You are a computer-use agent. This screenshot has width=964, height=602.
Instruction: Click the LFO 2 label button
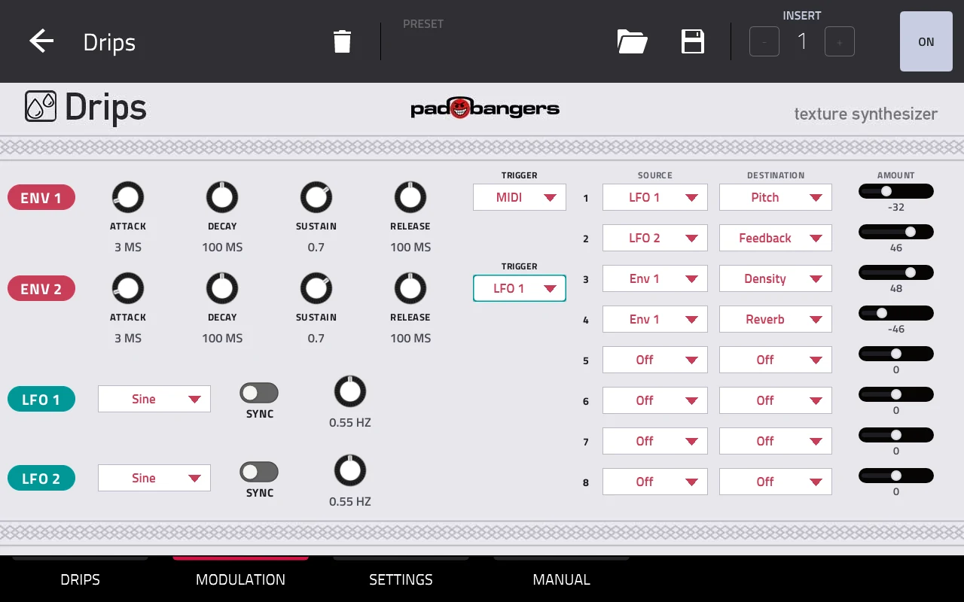click(x=41, y=478)
